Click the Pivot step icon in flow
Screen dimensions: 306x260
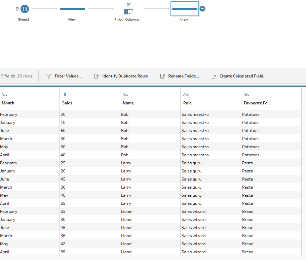click(128, 11)
